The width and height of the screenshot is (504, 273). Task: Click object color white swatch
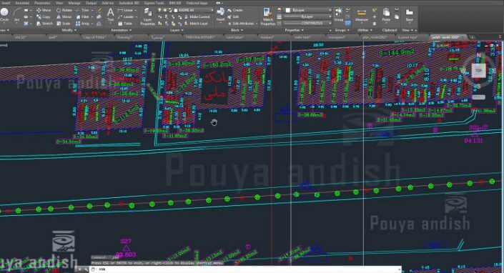point(288,10)
